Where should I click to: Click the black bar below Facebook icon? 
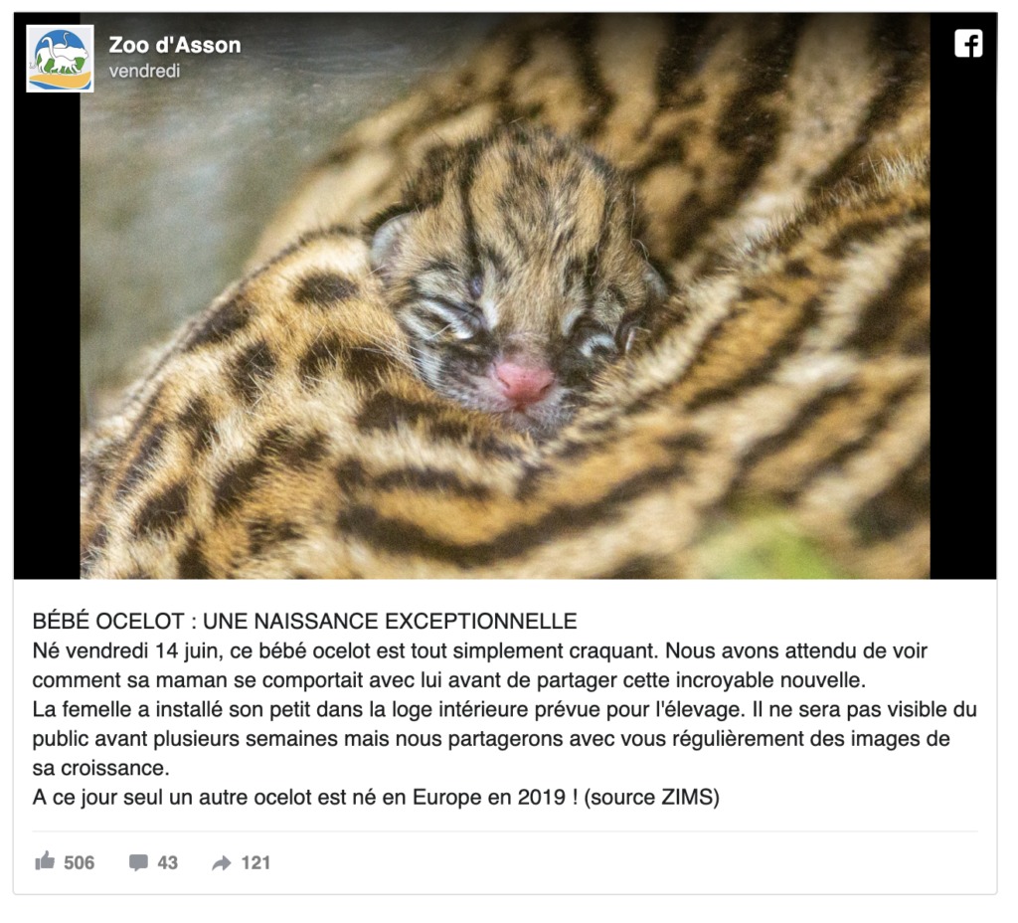coord(963,321)
